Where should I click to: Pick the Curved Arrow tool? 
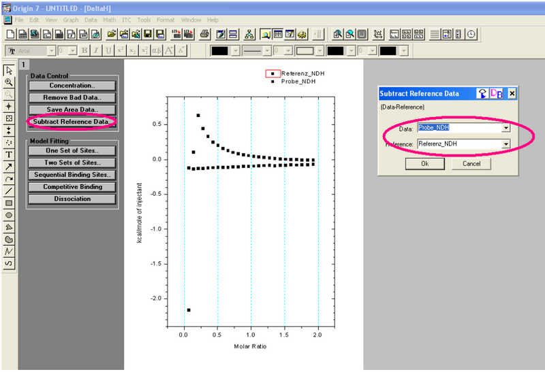click(x=9, y=179)
